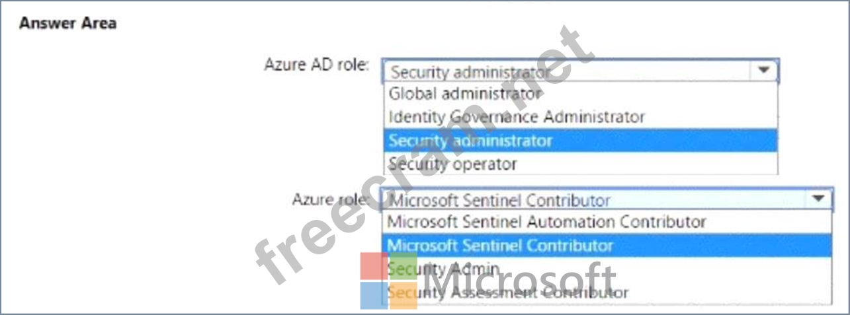
Task: Expand the Azure role dropdown arrow
Action: 818,199
